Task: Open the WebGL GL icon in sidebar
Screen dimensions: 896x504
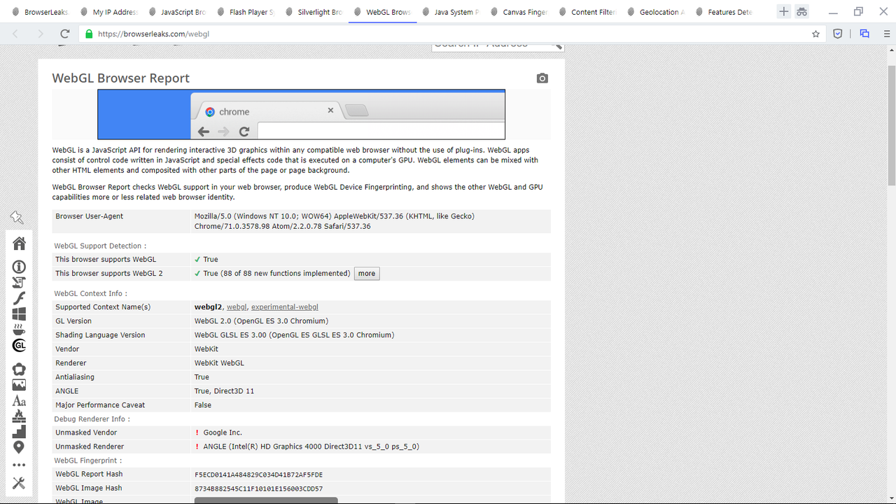Action: pos(19,346)
